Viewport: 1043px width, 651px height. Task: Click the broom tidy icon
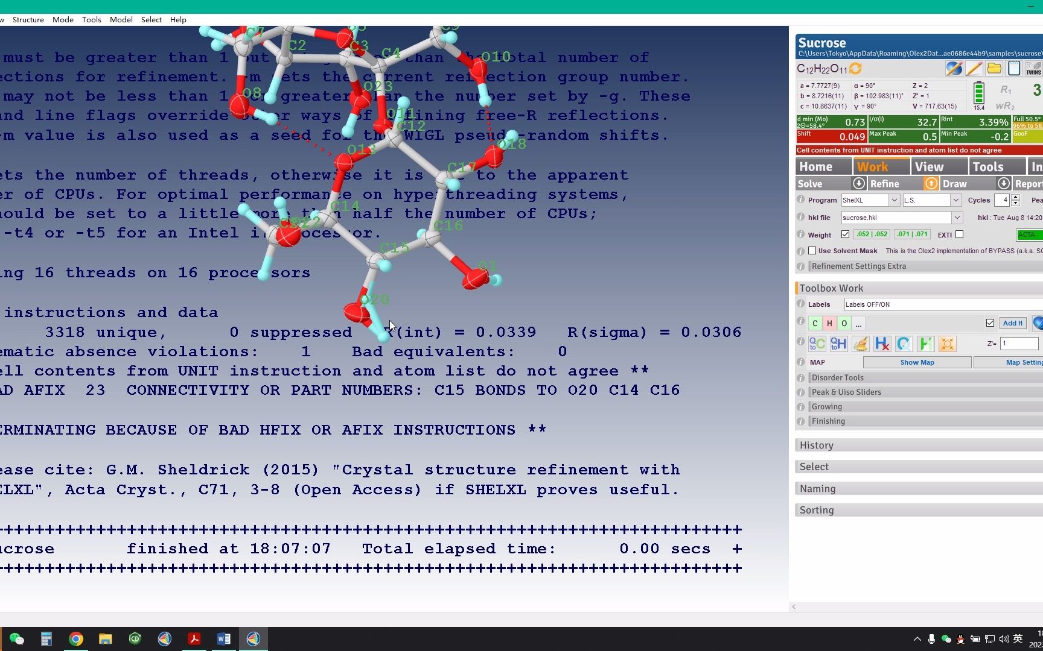pos(860,344)
